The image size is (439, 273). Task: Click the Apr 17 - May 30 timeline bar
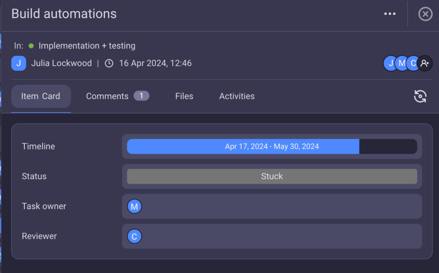272,146
